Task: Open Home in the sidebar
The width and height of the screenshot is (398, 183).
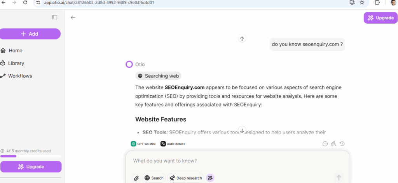Action: (x=12, y=51)
